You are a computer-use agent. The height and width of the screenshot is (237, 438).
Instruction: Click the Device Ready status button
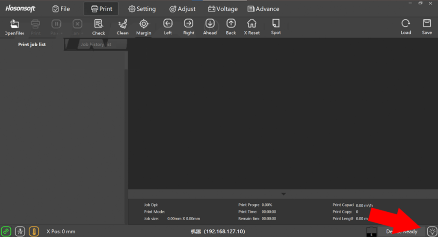pos(402,231)
